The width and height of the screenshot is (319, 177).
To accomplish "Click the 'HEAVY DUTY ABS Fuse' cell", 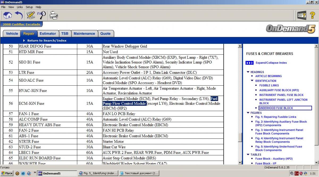I will (x=48, y=125).
